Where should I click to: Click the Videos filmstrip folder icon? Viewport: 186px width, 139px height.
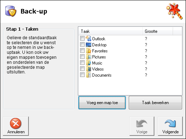coord(89,69)
